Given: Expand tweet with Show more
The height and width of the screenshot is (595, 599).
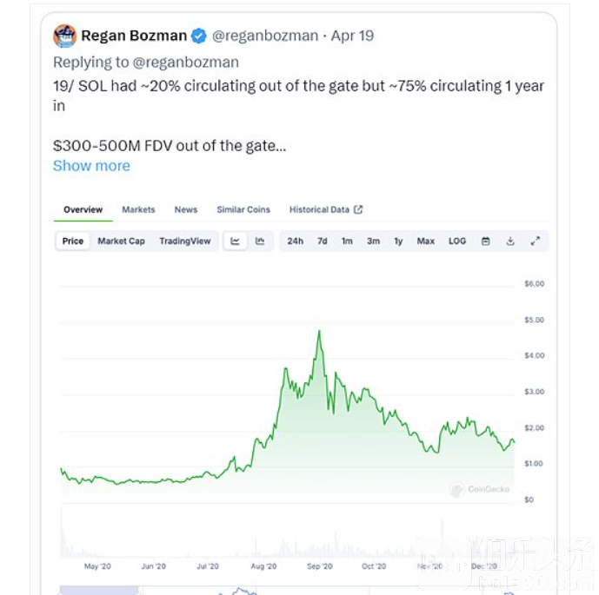Looking at the screenshot, I should tap(91, 166).
